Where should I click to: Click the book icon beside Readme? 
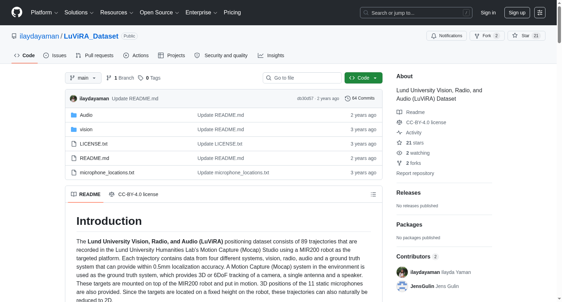click(399, 112)
